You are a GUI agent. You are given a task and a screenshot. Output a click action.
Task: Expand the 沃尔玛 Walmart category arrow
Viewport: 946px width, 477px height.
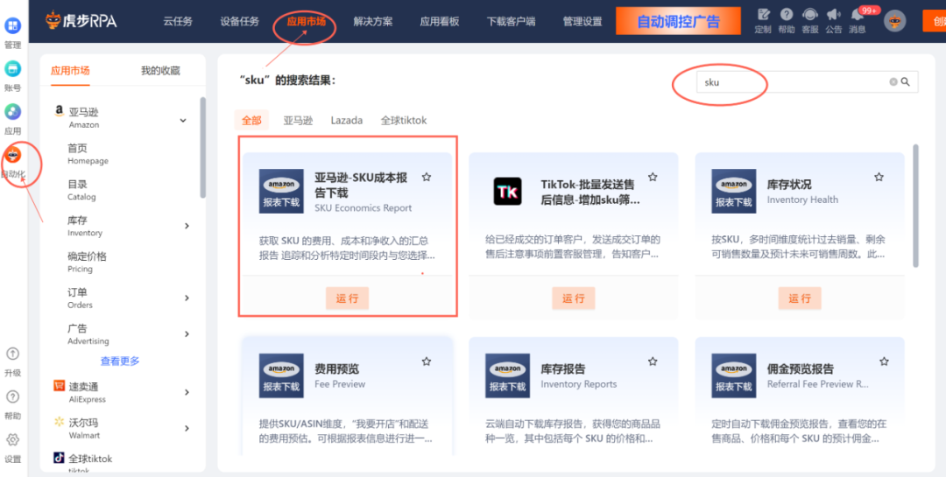click(x=187, y=428)
